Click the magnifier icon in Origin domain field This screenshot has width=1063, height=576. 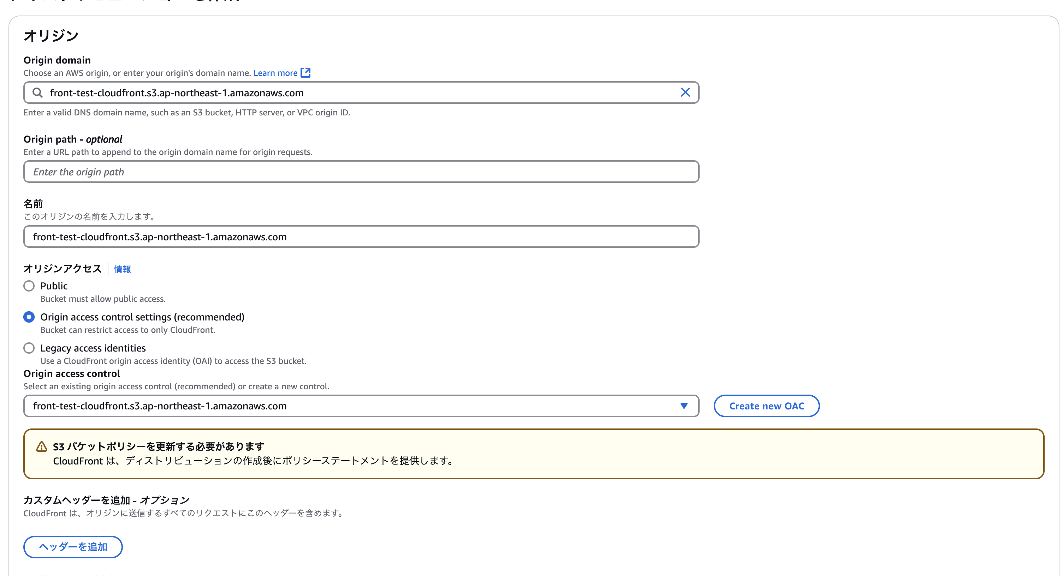[37, 92]
